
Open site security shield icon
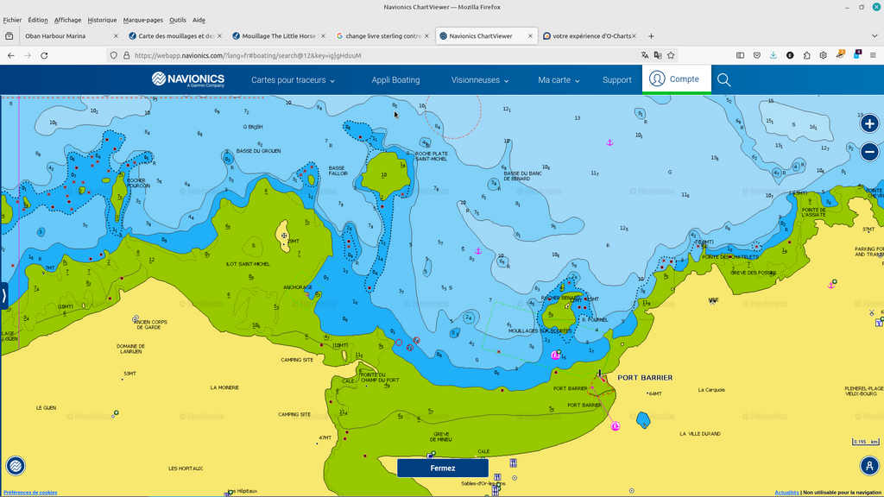(114, 55)
